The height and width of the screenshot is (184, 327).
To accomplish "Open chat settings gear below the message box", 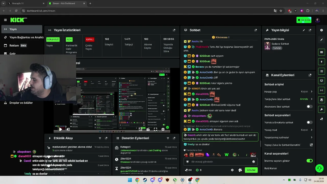I will click(232, 170).
